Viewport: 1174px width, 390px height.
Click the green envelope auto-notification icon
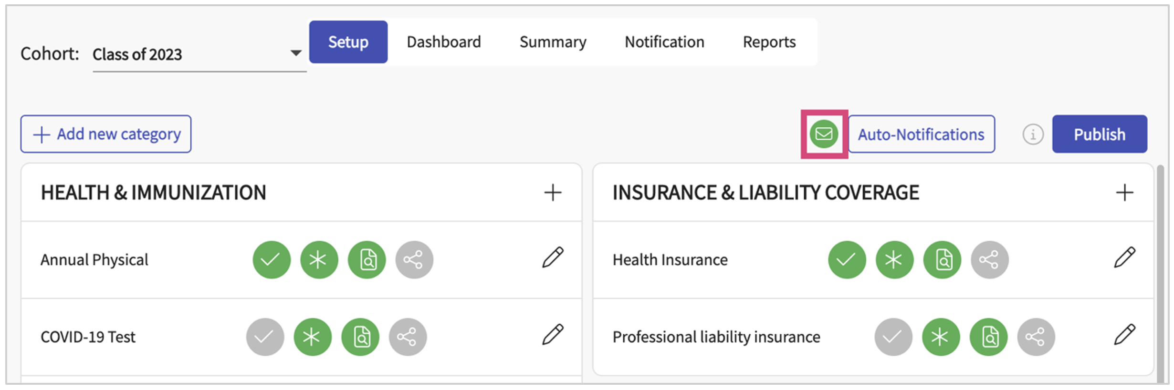click(x=824, y=134)
